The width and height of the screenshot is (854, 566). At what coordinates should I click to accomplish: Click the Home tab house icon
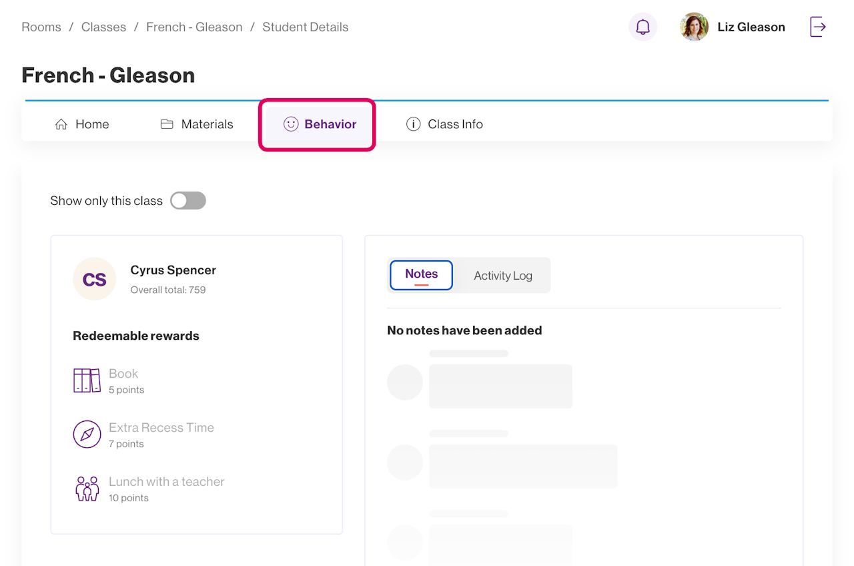[61, 124]
